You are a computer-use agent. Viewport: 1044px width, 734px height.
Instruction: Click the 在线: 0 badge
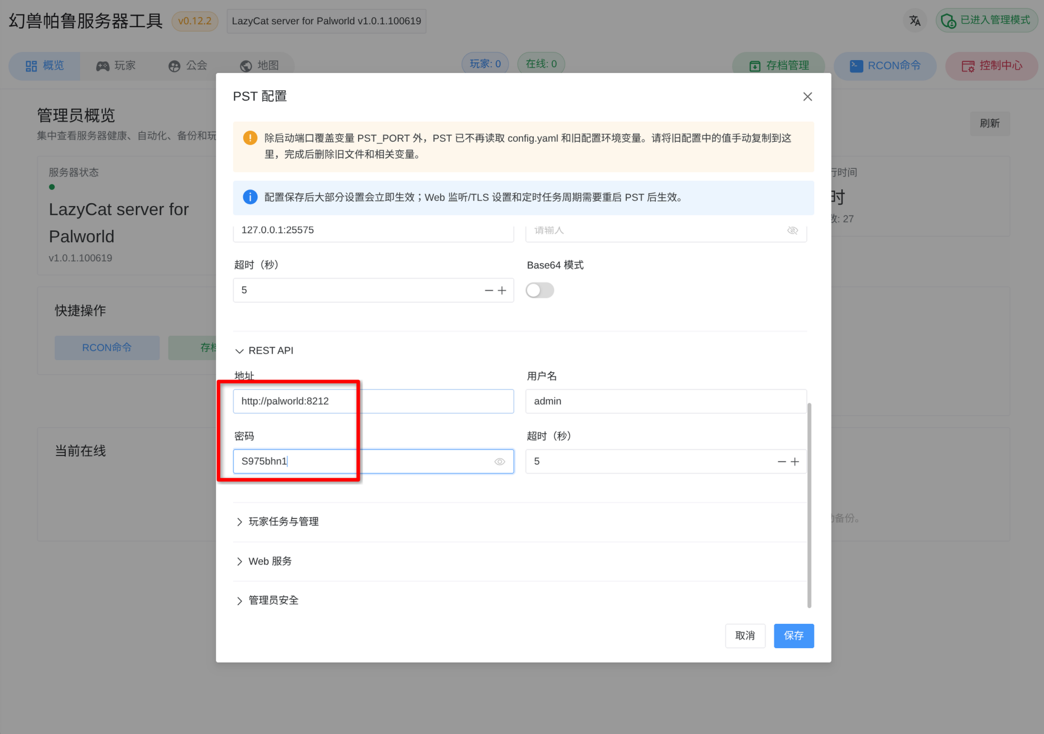click(x=541, y=64)
